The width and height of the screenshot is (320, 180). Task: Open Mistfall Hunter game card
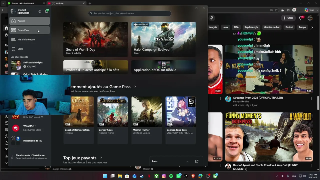[146, 120]
